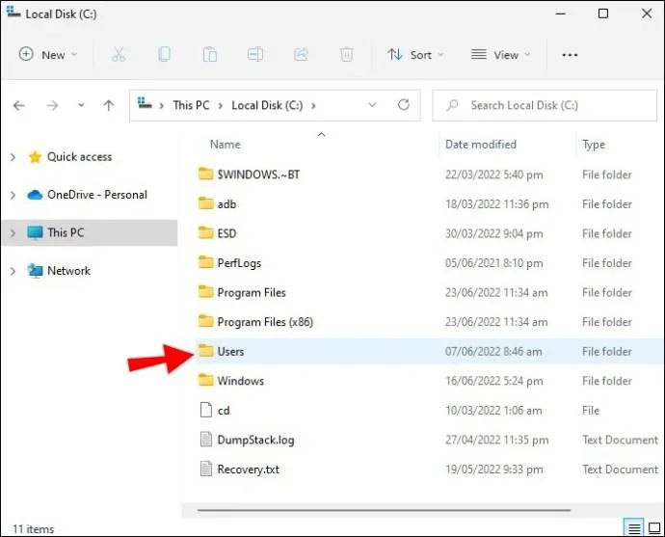This screenshot has width=665, height=537.
Task: Select the Recovery.txt file icon
Action: [205, 469]
